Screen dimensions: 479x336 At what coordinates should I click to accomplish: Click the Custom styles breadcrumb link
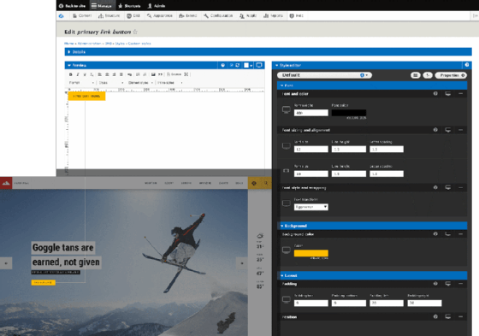click(139, 44)
